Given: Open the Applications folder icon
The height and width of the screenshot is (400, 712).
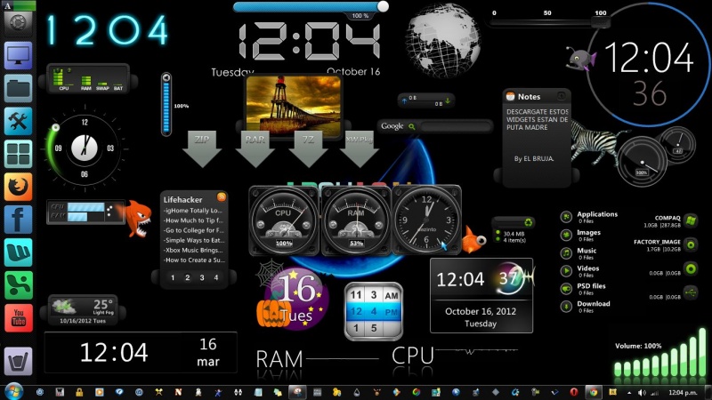Looking at the screenshot, I should (x=566, y=217).
